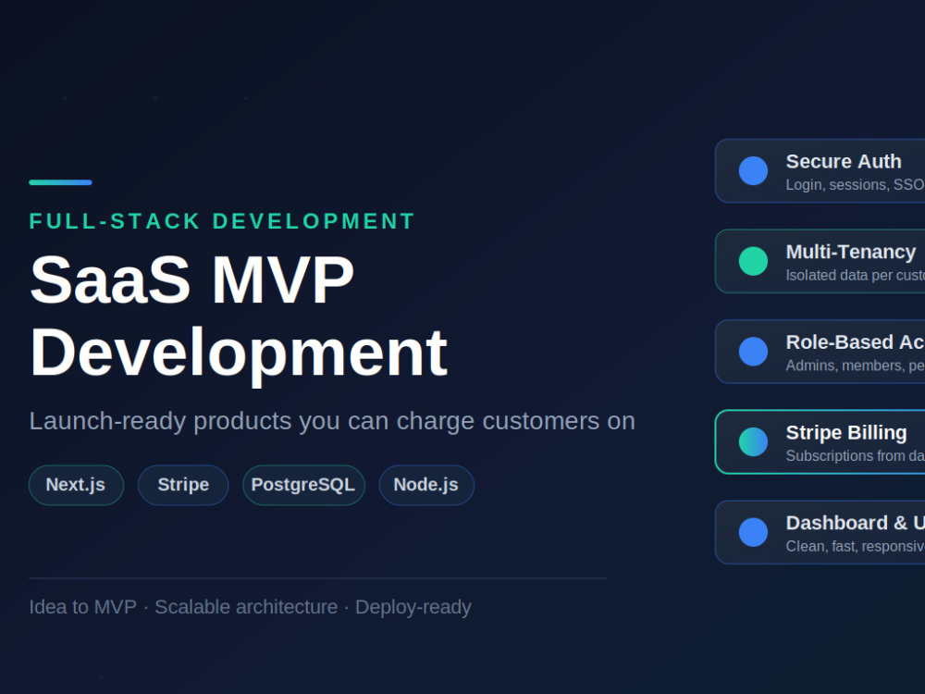Choose the Node.js tag pill

426,485
